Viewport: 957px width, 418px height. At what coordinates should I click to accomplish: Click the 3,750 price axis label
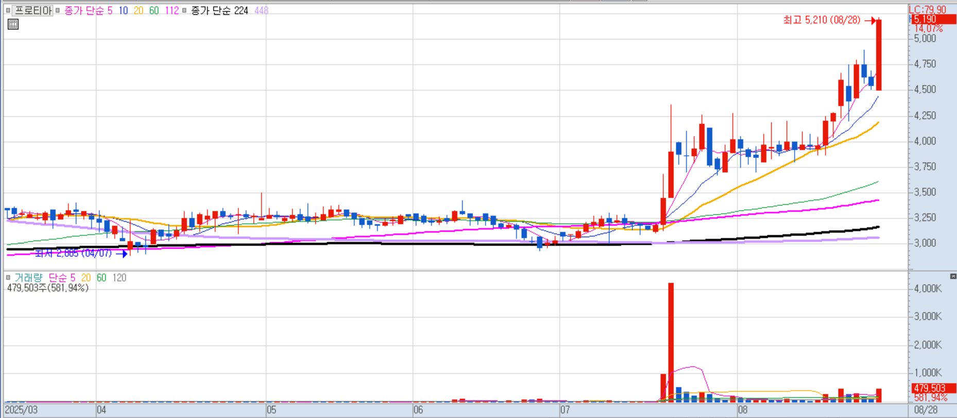point(925,166)
